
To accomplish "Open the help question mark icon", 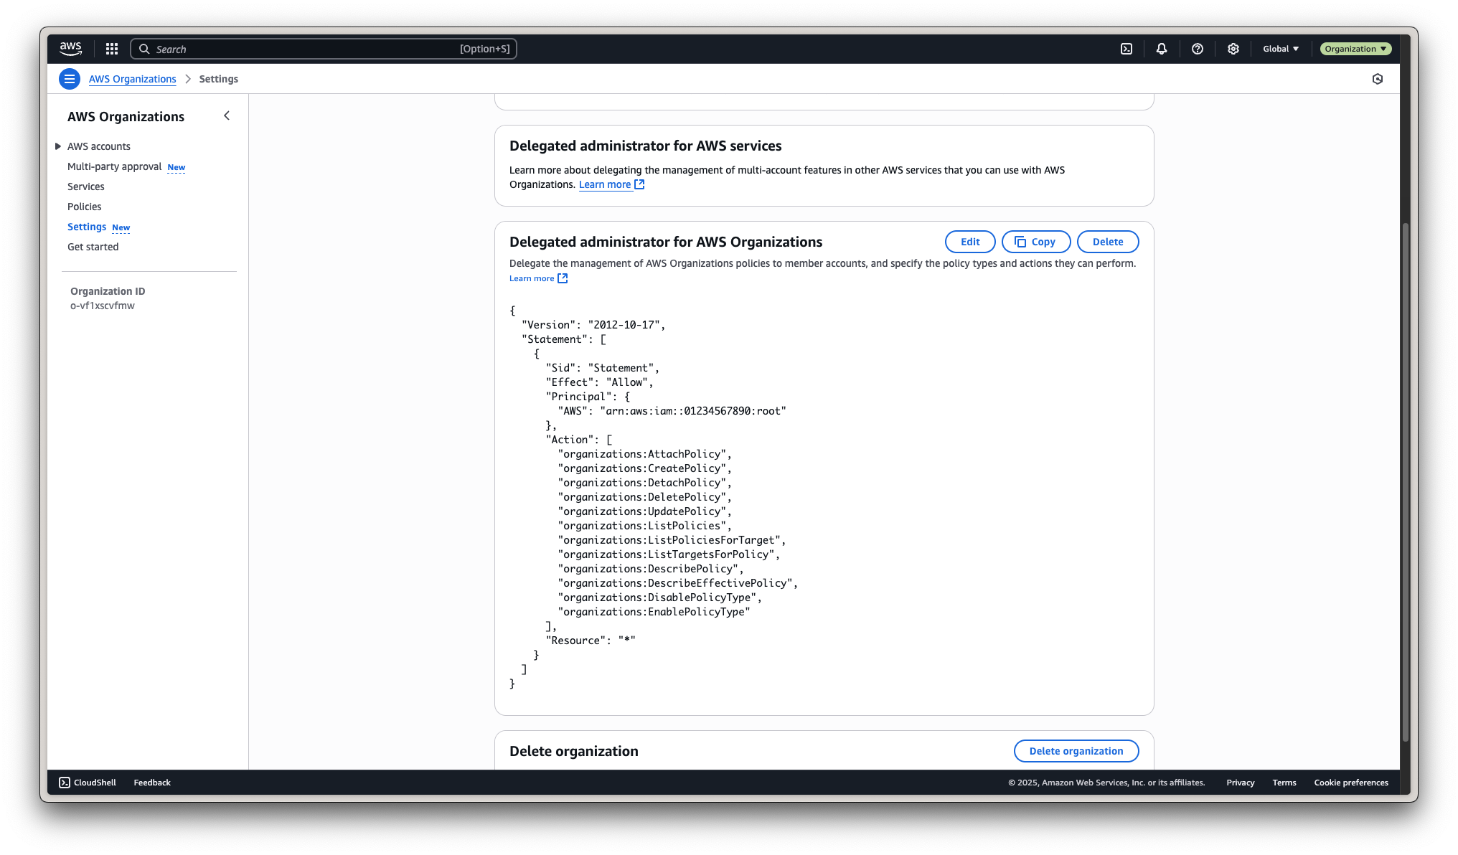I will click(x=1198, y=49).
